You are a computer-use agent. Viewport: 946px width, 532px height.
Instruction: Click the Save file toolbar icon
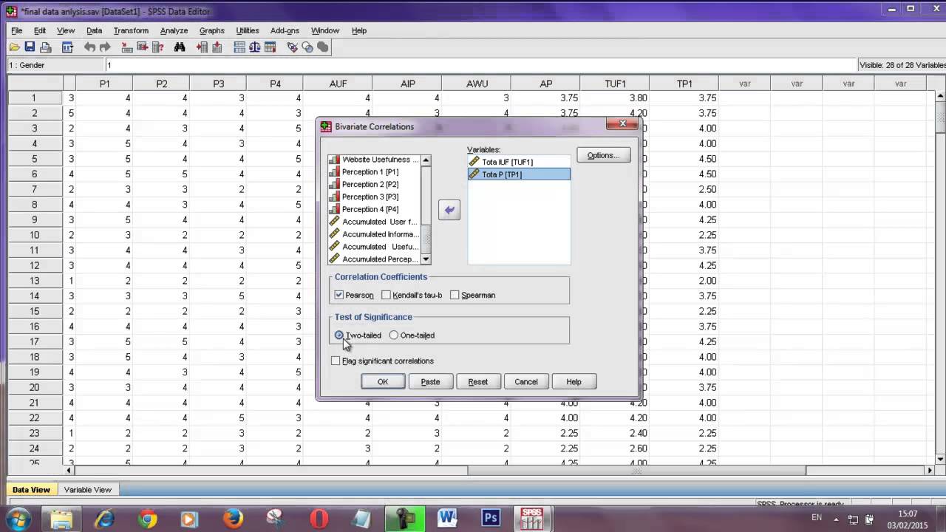(30, 47)
